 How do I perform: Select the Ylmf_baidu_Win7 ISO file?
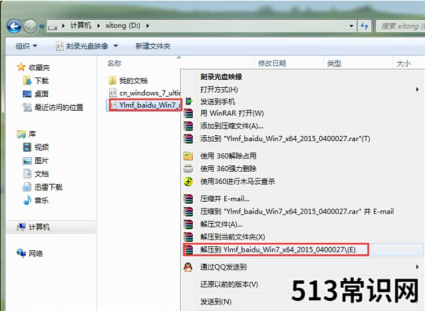[145, 105]
